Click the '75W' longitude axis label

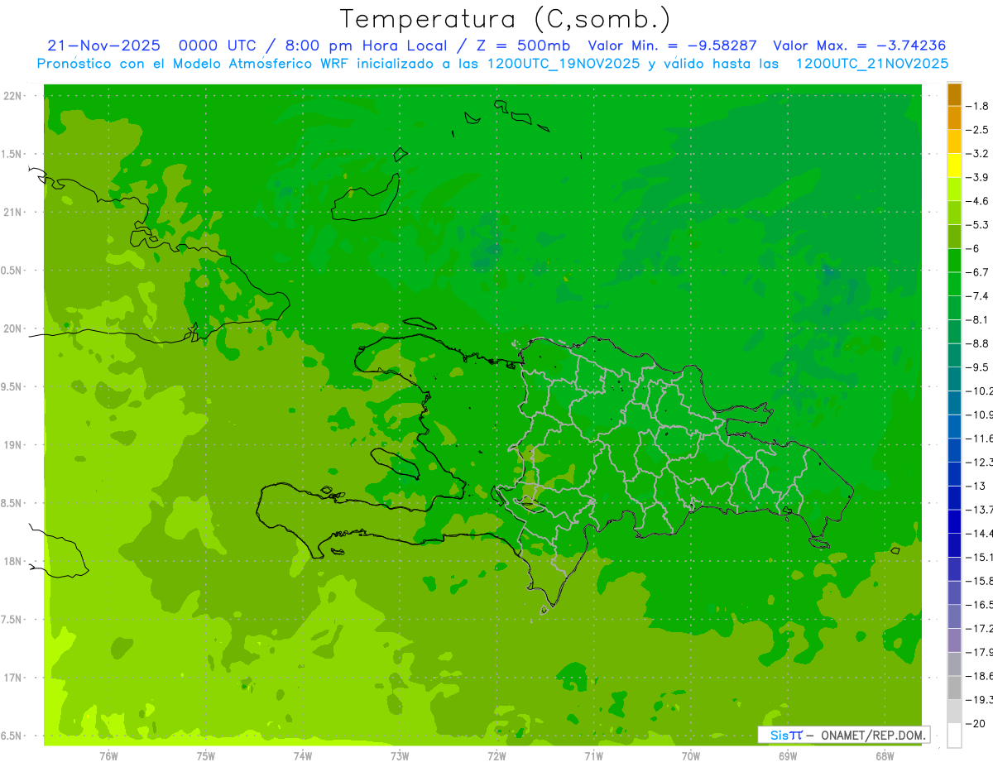pos(206,756)
